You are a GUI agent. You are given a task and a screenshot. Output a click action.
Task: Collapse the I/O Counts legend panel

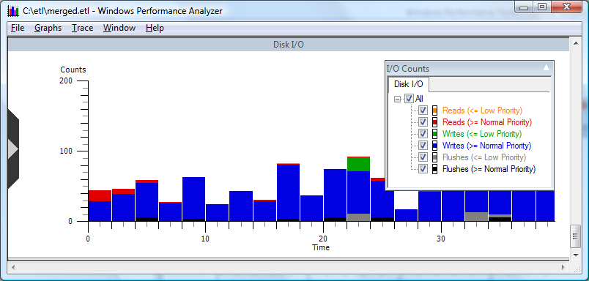547,68
